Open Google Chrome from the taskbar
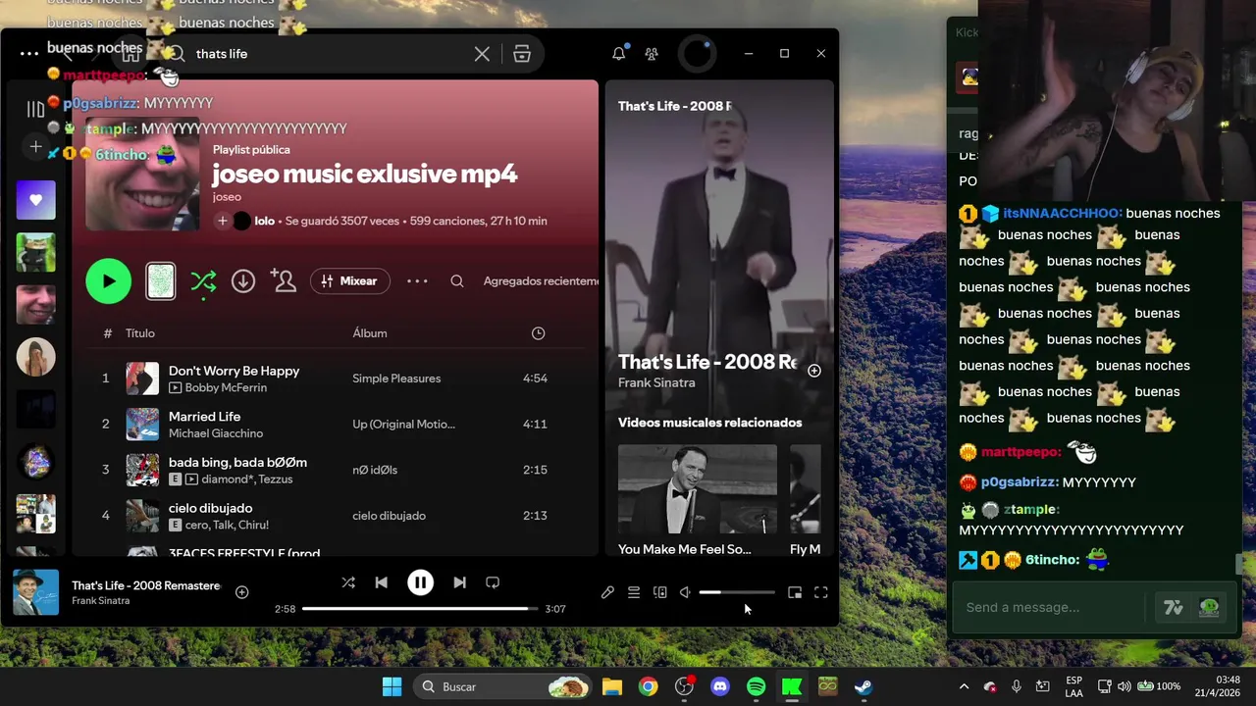The image size is (1256, 706). pos(648,686)
